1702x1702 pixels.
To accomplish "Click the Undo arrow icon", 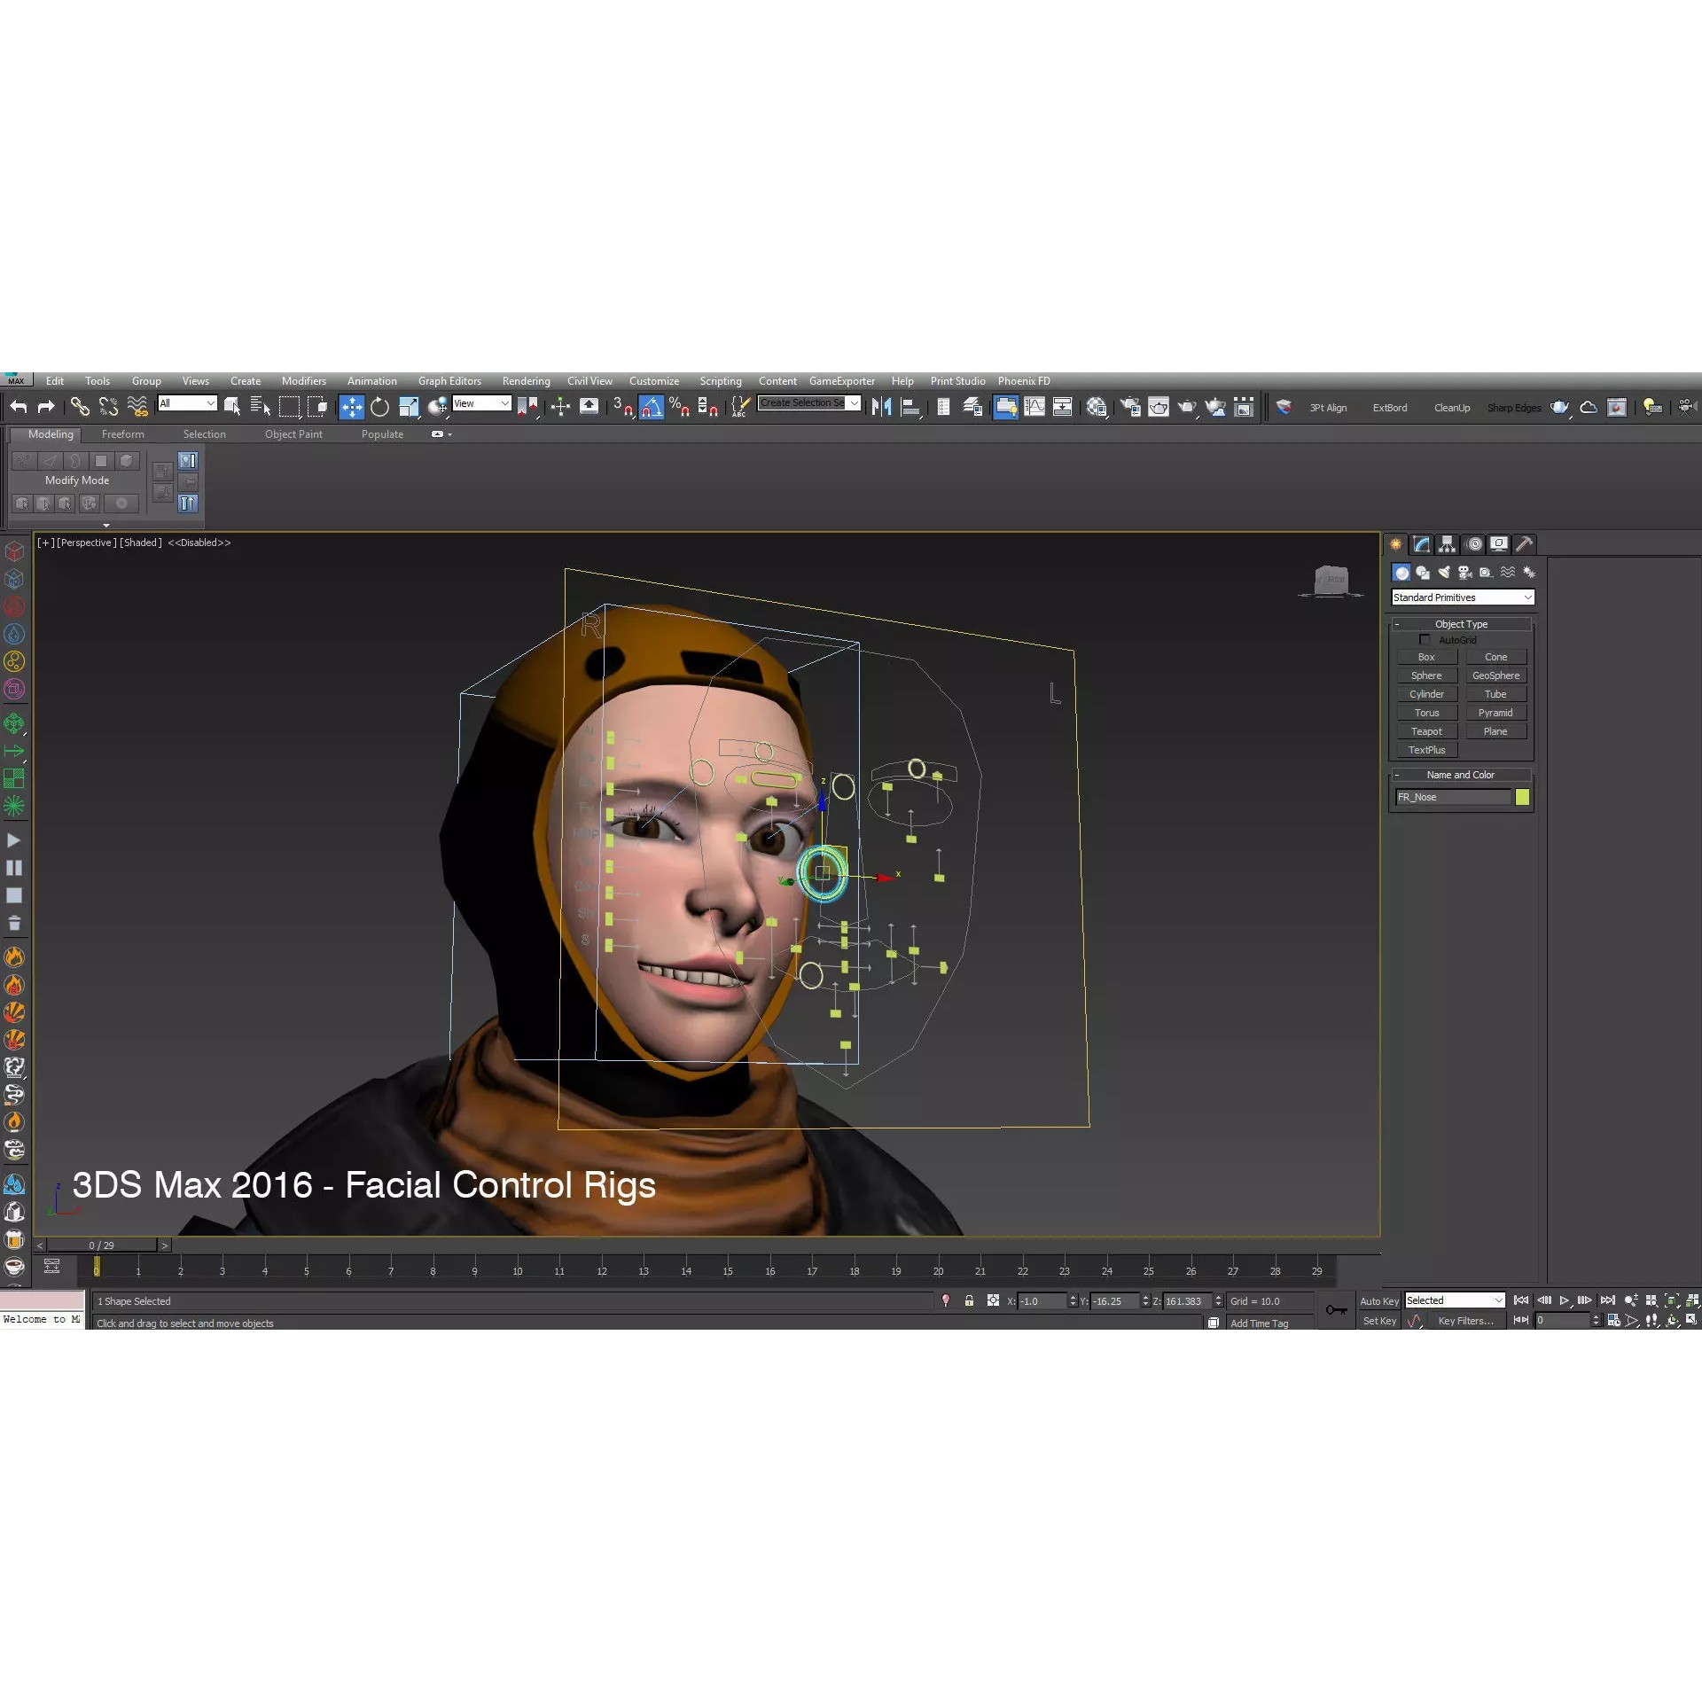I will click(x=19, y=407).
